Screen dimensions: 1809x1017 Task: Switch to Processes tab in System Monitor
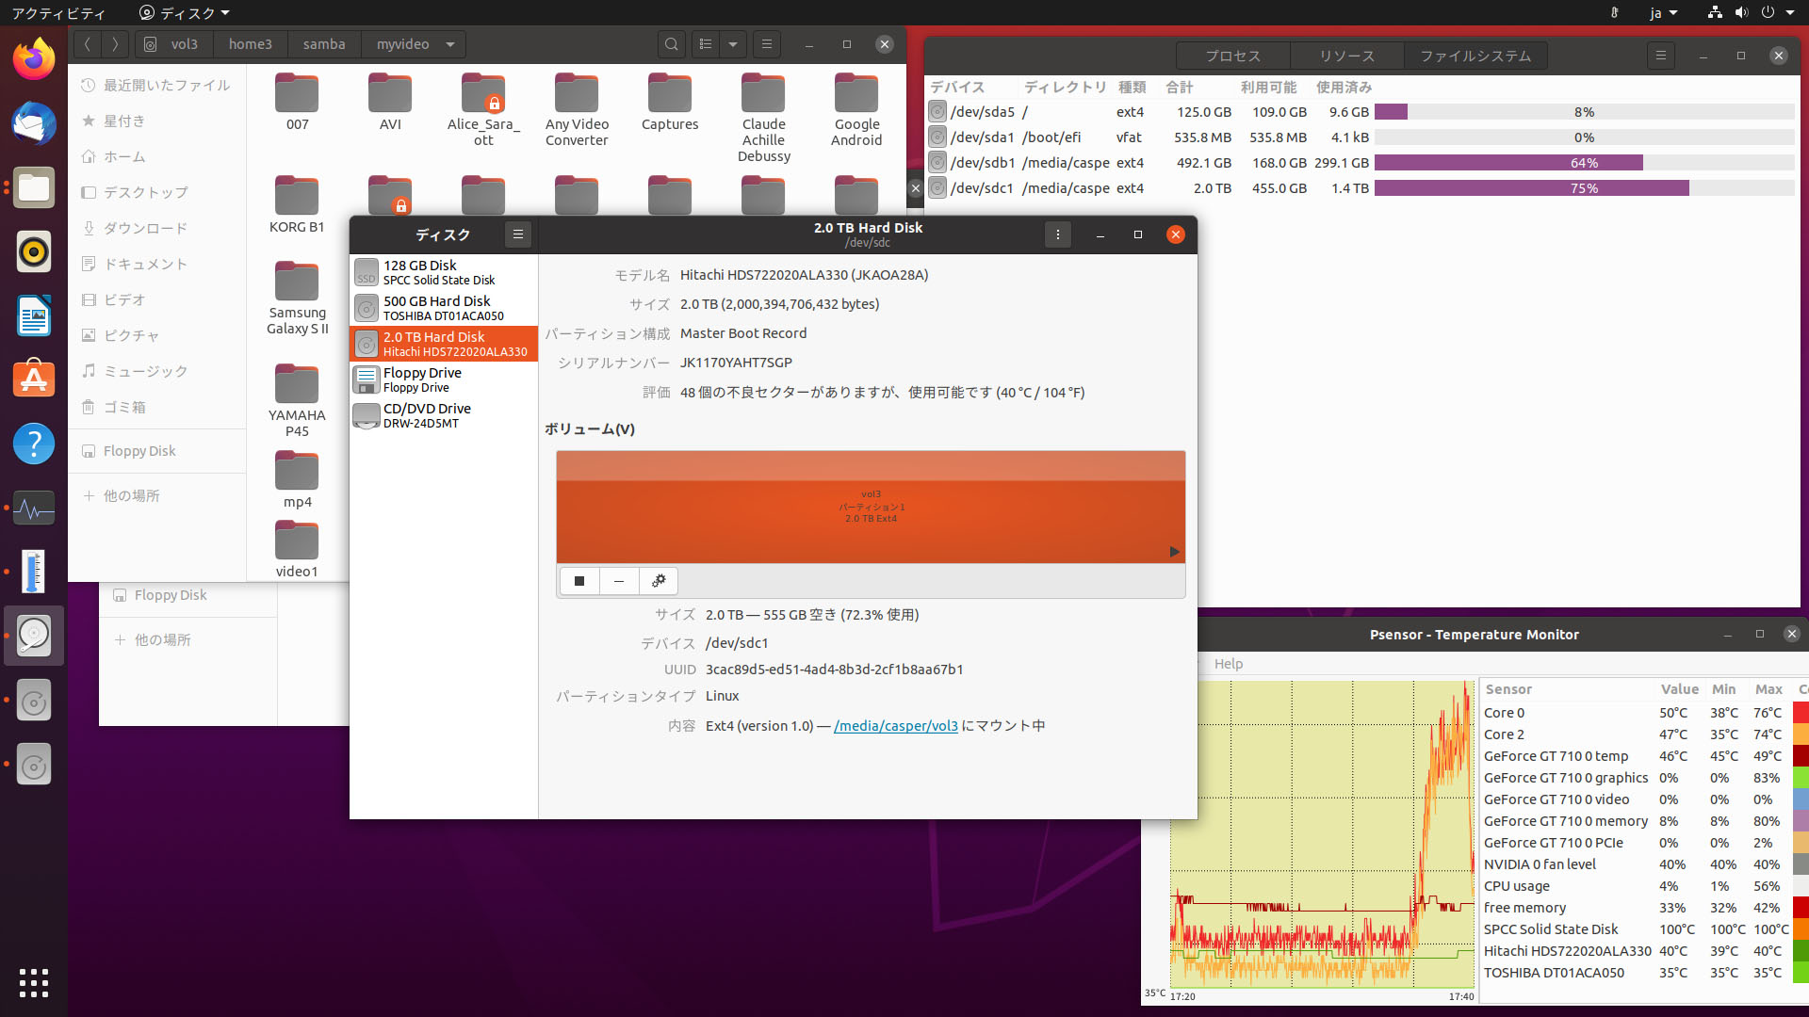(x=1232, y=56)
